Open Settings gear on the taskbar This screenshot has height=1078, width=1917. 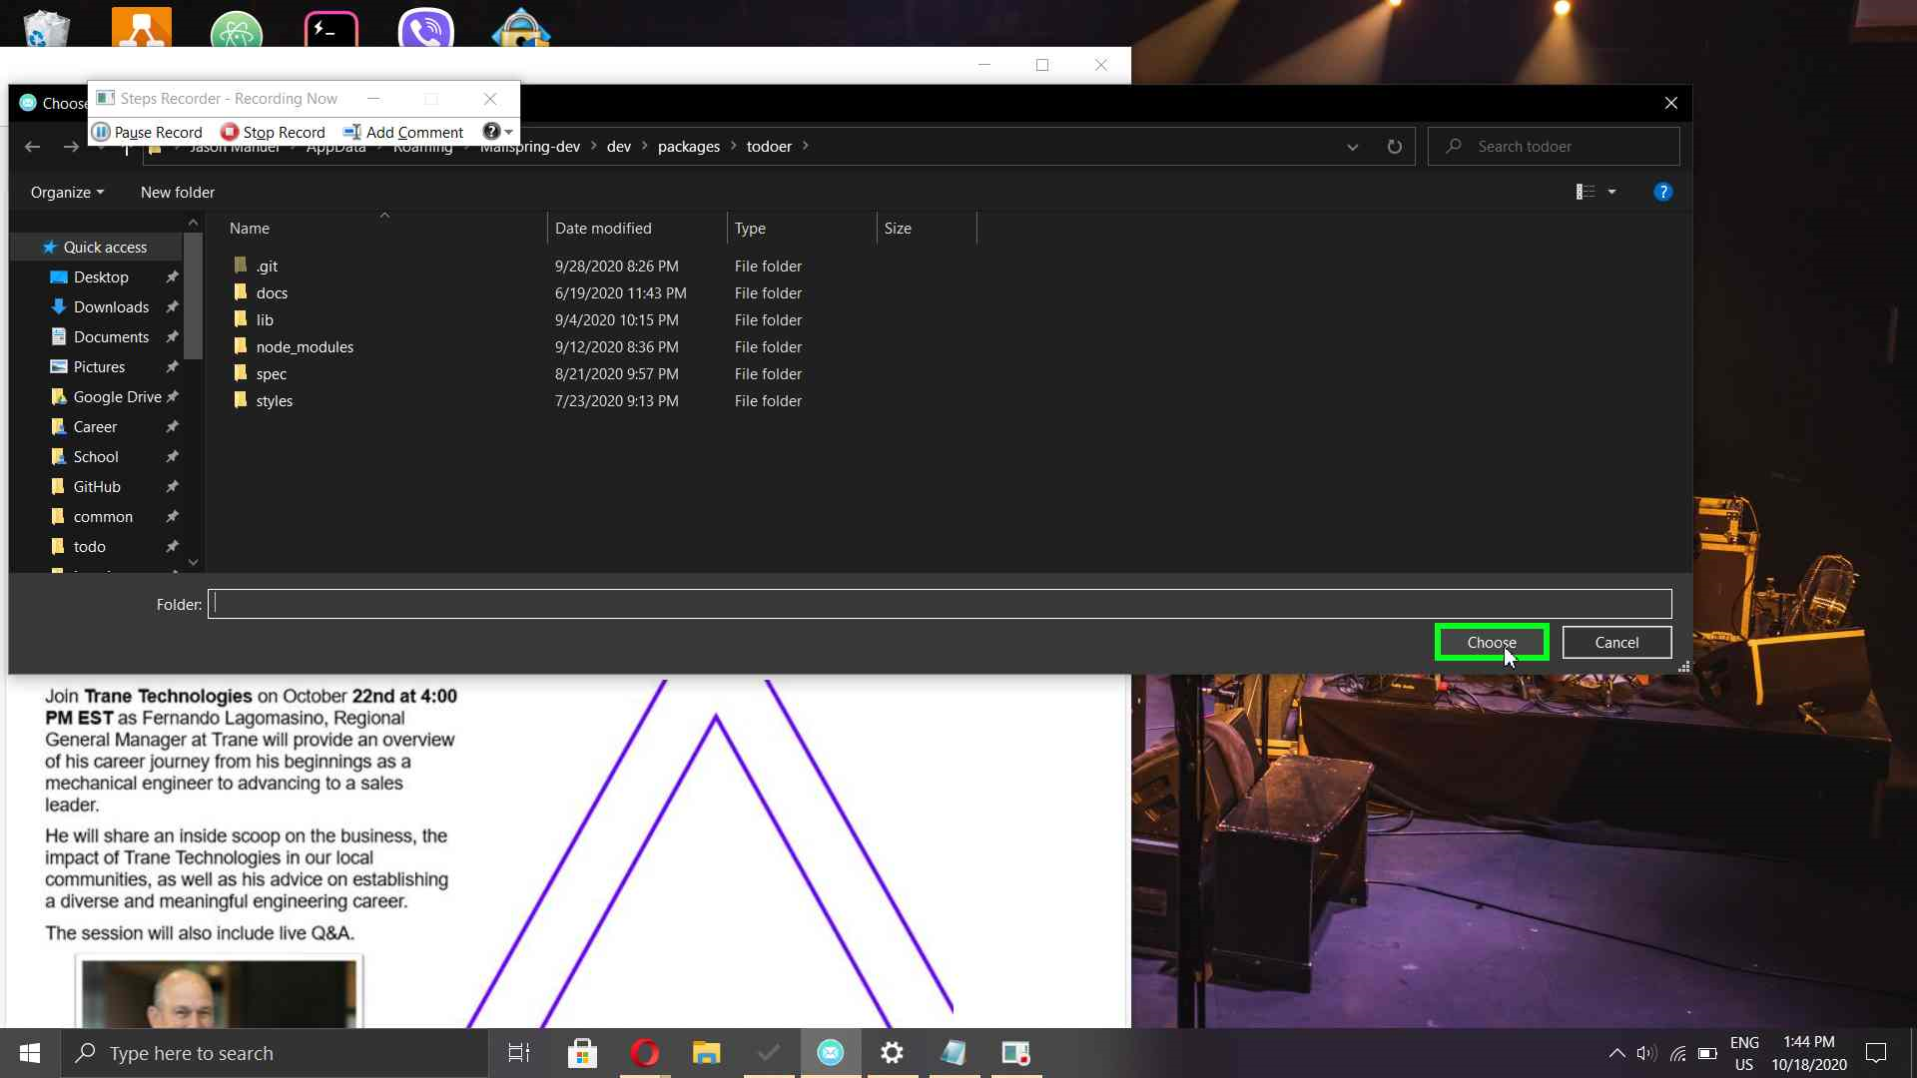click(892, 1053)
